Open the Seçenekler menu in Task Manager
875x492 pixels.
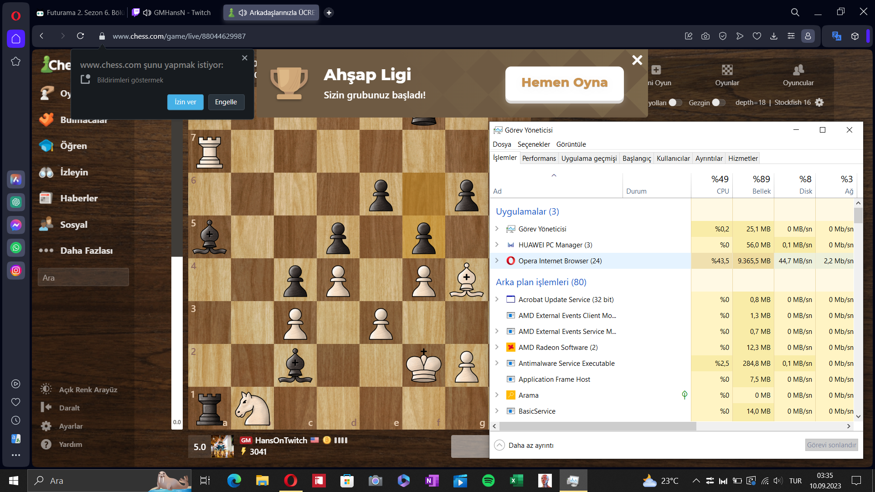534,144
